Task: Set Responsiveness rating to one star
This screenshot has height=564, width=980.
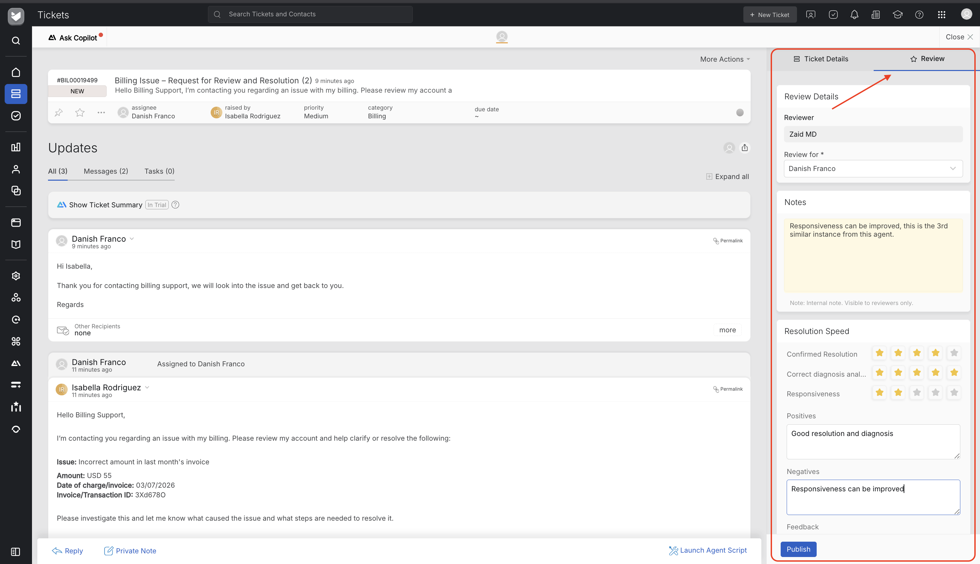Action: coord(880,393)
